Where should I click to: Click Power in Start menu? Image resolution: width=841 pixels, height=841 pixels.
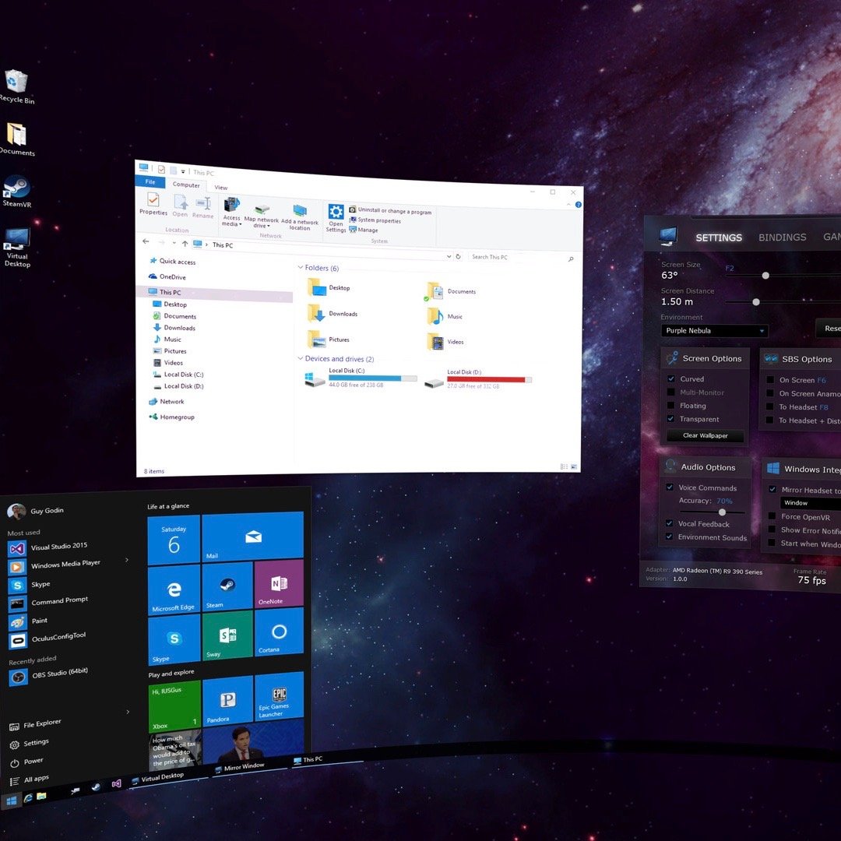tap(26, 762)
